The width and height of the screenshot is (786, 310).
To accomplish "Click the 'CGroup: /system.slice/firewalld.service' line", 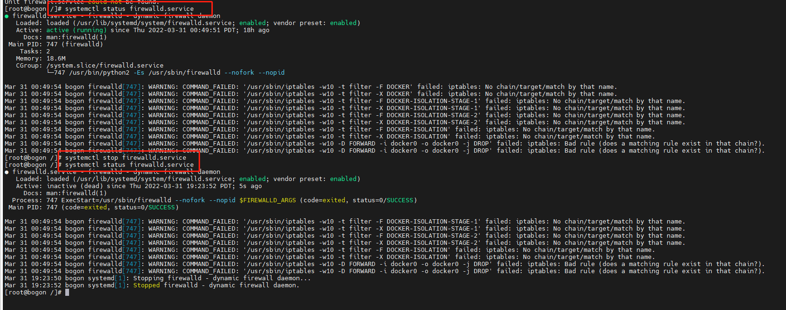I will click(90, 66).
